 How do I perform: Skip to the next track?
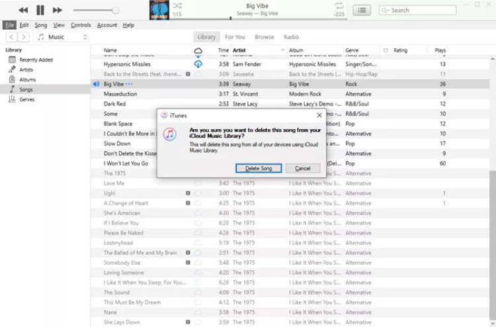tap(58, 10)
